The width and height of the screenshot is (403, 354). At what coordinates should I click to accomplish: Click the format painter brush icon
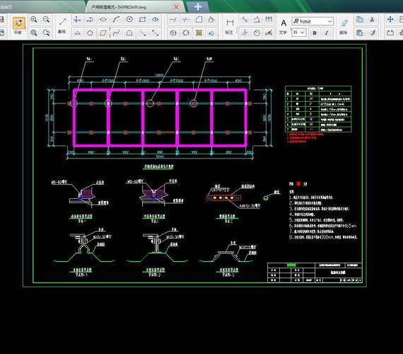372,33
